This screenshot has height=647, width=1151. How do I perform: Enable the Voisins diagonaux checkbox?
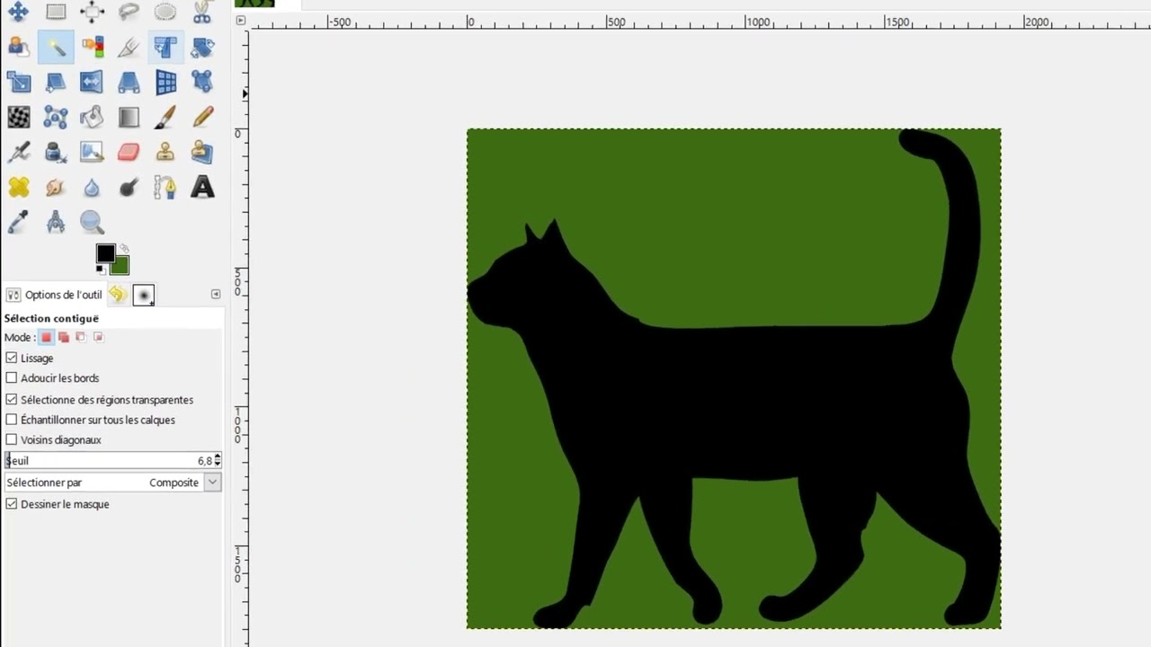12,439
